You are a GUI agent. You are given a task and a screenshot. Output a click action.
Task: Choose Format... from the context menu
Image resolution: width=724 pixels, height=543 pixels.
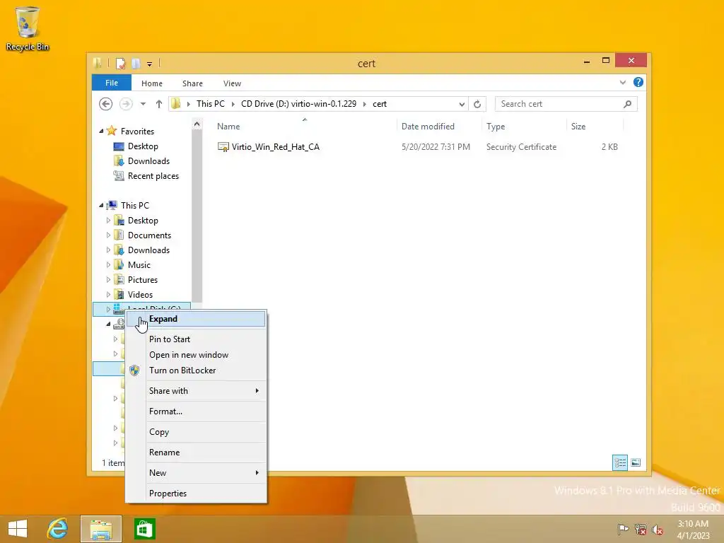pos(197,411)
